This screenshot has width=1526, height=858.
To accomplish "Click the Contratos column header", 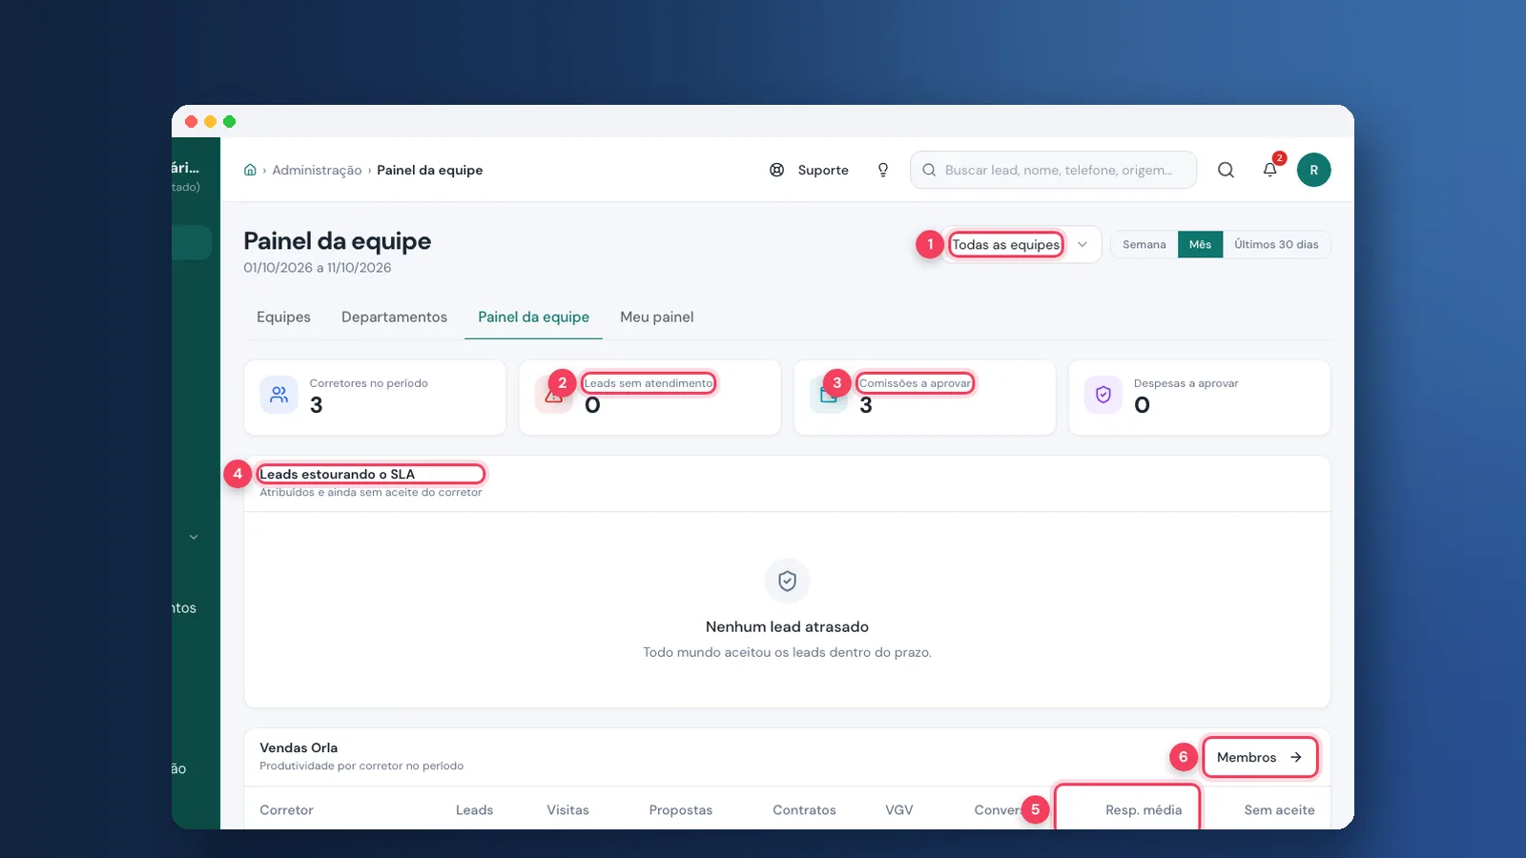I will tap(804, 810).
